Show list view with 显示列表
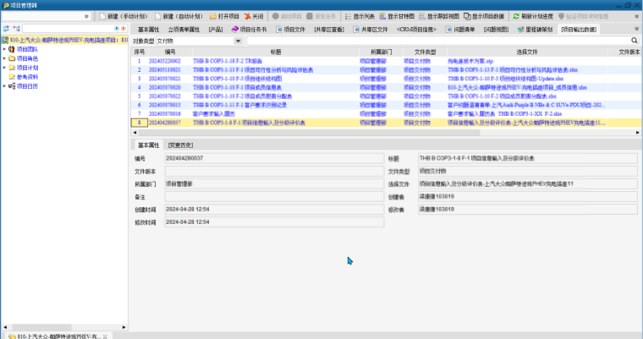The width and height of the screenshot is (643, 339). tap(360, 16)
